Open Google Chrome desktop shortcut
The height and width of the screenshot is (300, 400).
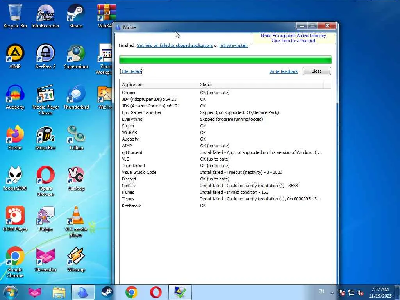coord(15,262)
